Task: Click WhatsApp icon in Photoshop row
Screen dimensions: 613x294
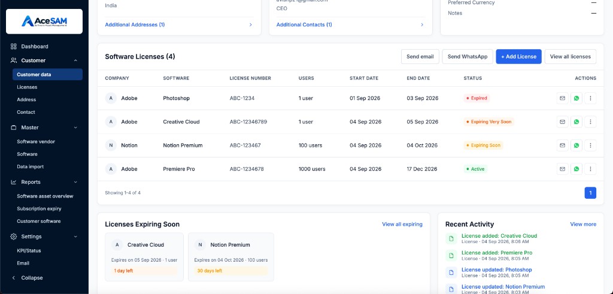Action: click(x=576, y=98)
